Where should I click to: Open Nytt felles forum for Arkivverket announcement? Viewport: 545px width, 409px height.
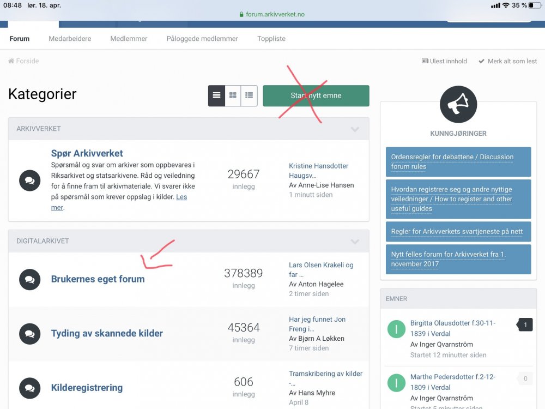[458, 259]
